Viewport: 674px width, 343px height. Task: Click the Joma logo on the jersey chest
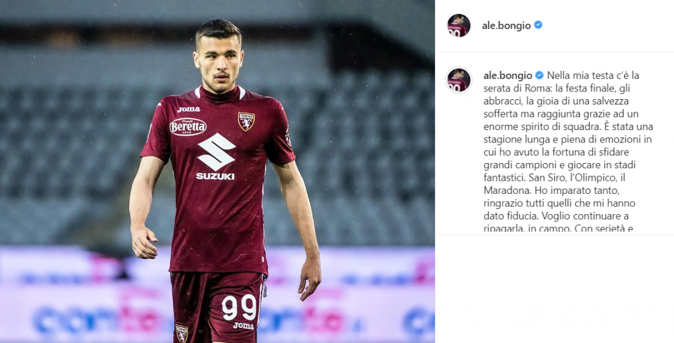click(189, 110)
